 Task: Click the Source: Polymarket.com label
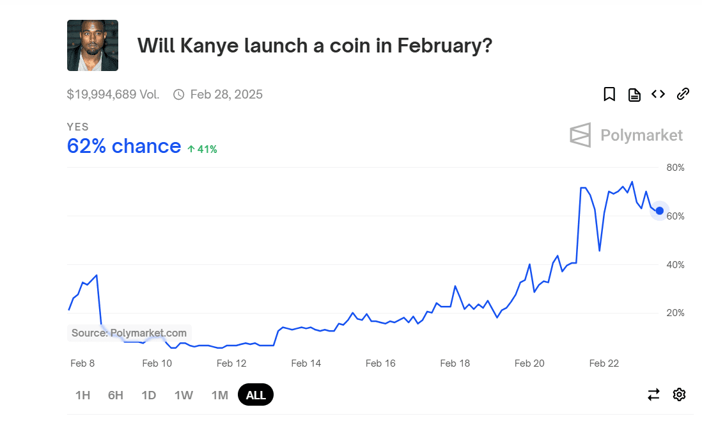click(x=128, y=333)
